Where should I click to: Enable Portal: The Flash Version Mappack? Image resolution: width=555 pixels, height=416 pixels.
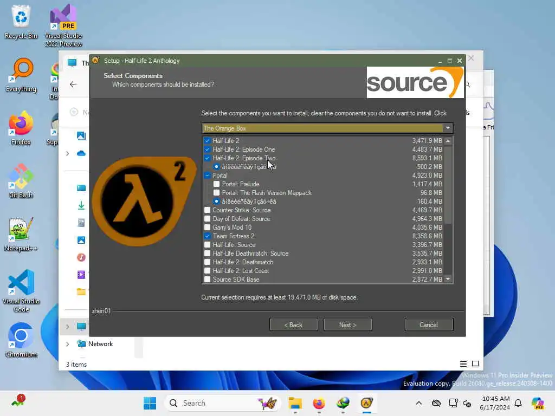pyautogui.click(x=216, y=193)
